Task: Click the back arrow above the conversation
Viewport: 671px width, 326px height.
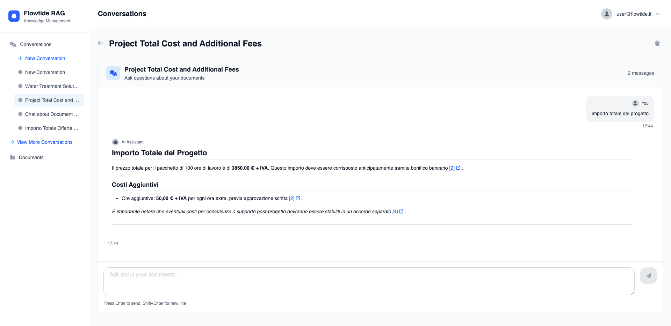Action: 101,43
